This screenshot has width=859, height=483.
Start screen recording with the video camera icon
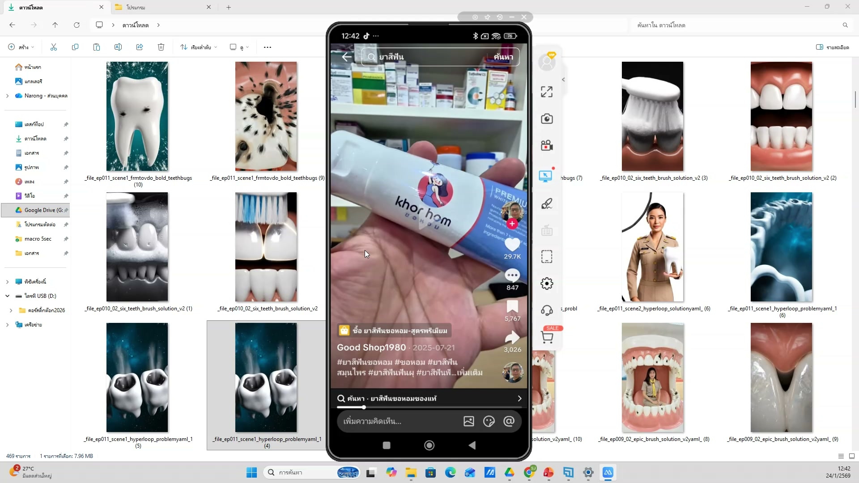click(546, 145)
